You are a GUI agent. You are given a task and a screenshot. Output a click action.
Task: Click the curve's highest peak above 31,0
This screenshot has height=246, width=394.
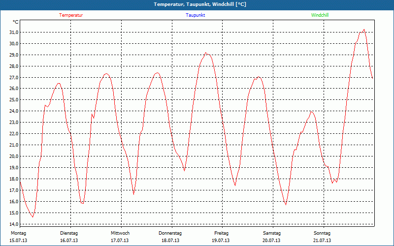click(x=364, y=30)
